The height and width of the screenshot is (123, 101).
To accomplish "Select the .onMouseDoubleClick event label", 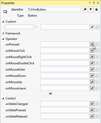I will [x=19, y=63].
